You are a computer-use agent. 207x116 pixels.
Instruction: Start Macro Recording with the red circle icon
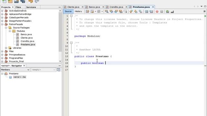[157, 12]
